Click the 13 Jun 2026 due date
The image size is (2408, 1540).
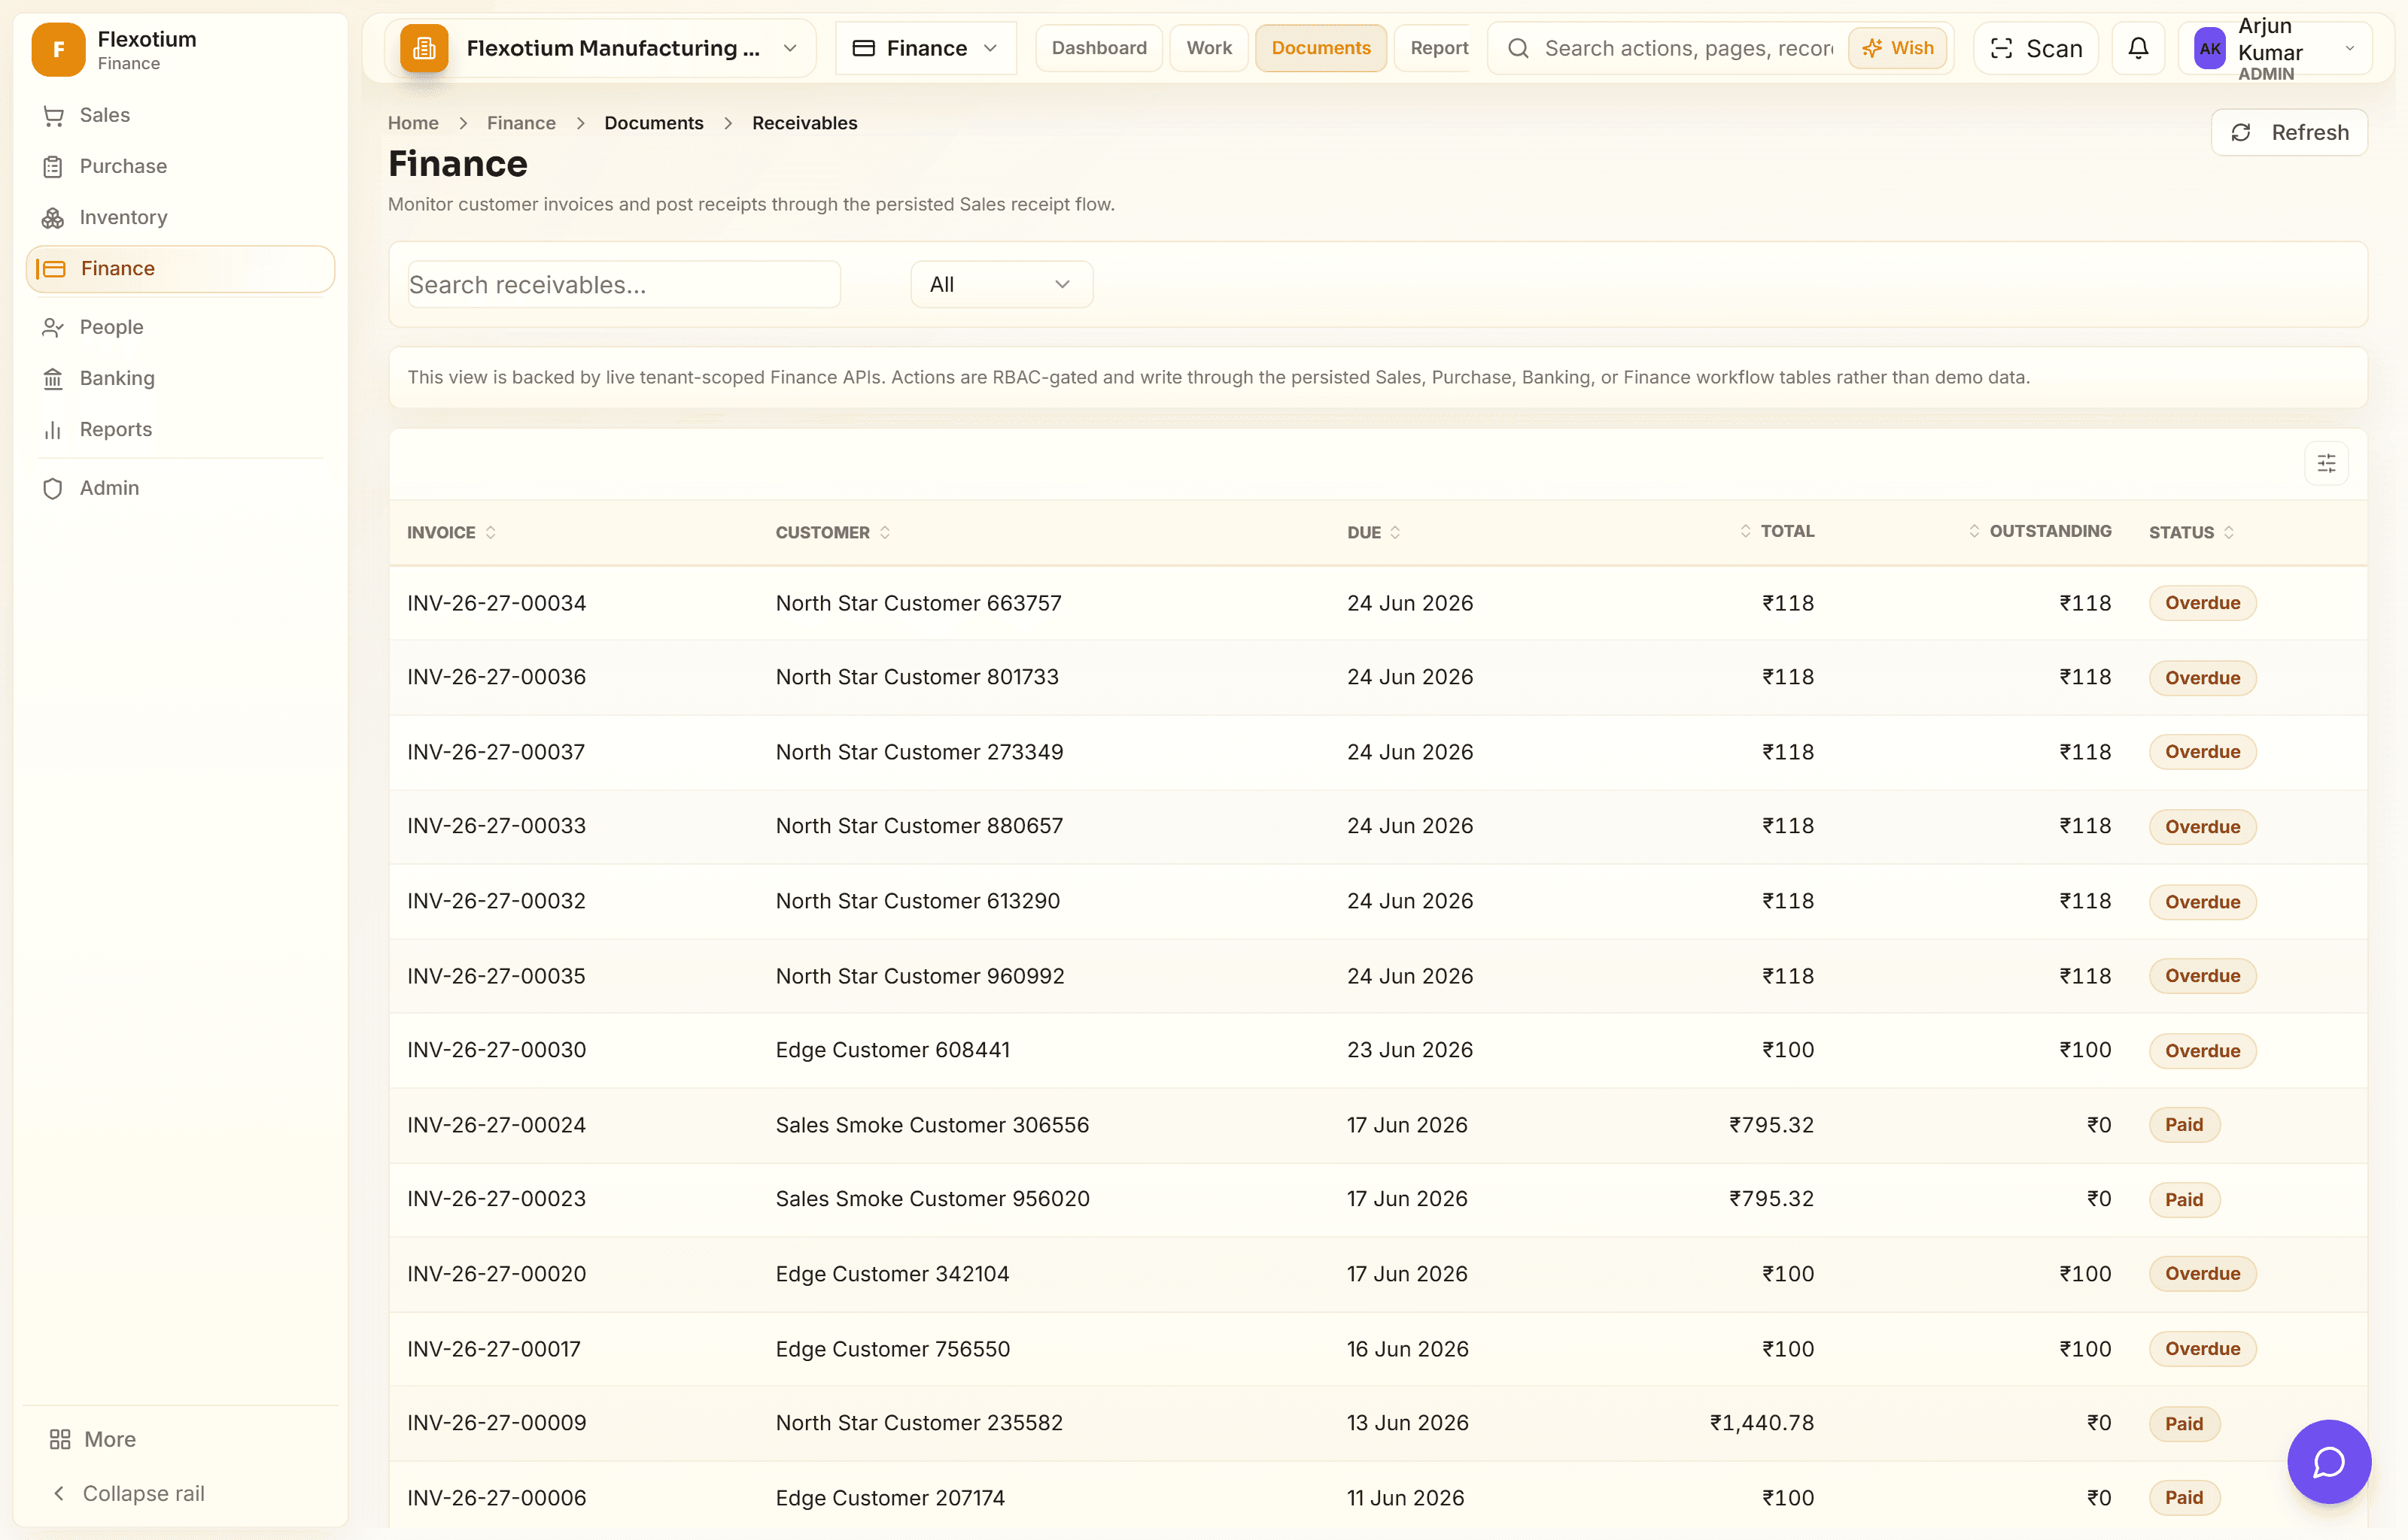click(x=1408, y=1423)
